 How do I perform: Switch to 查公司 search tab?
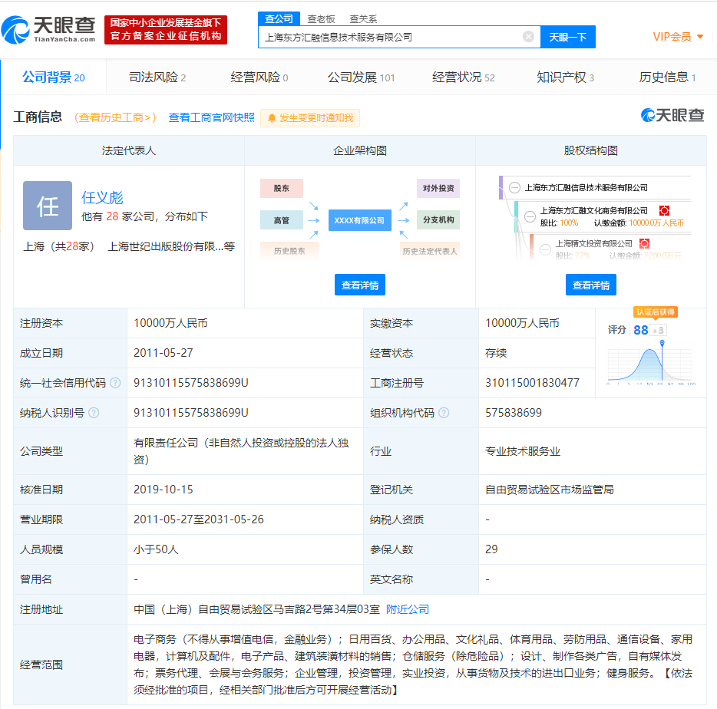coord(279,18)
